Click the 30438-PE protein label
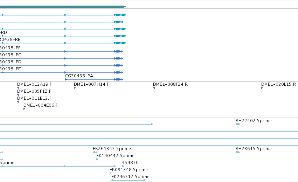This screenshot has width=298, height=182. (x=11, y=69)
